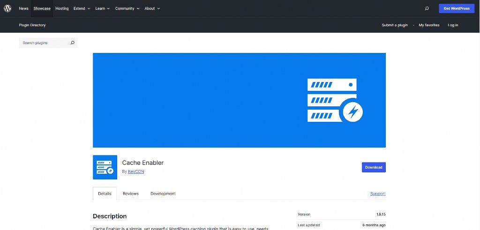Click the KeyCDN author link
Image resolution: width=480 pixels, height=230 pixels.
[136, 171]
